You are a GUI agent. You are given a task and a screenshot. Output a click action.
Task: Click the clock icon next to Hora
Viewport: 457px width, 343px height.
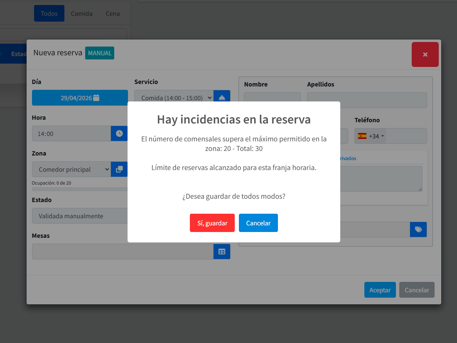[x=119, y=133]
